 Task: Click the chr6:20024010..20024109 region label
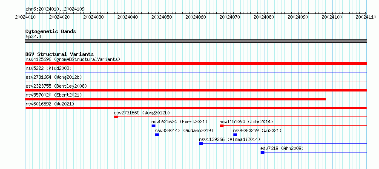(55, 9)
